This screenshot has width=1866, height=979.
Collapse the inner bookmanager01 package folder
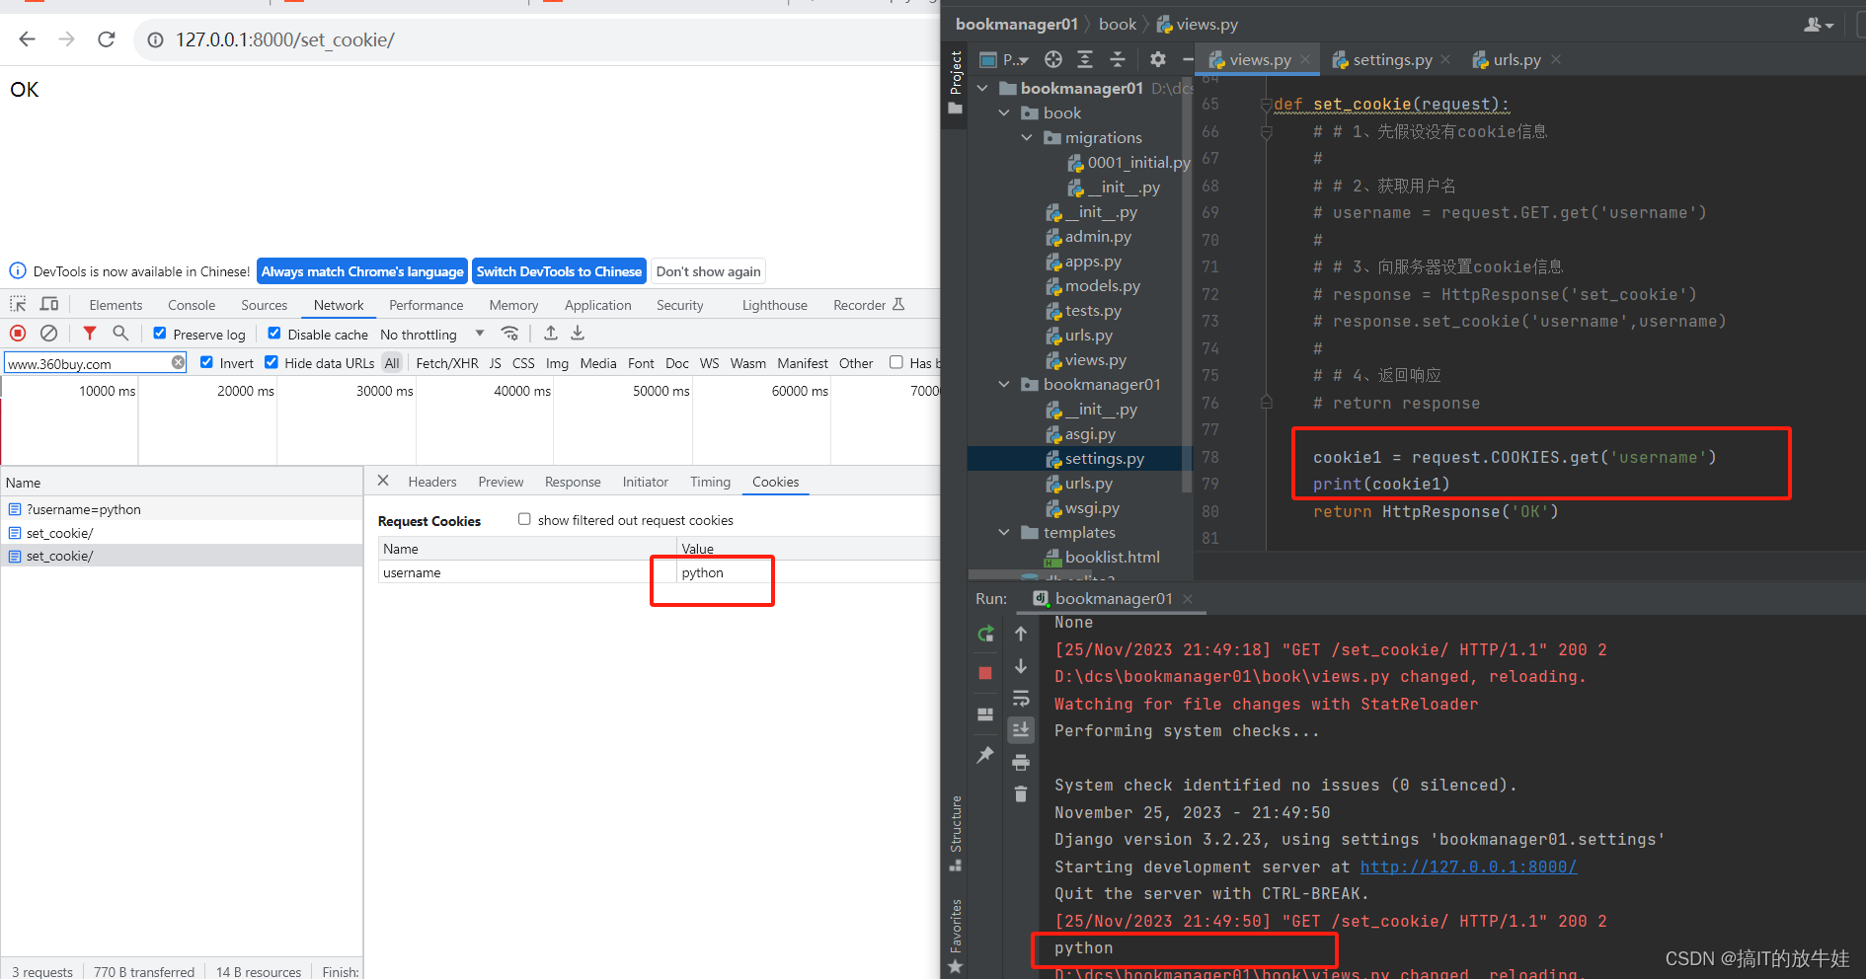1004,384
